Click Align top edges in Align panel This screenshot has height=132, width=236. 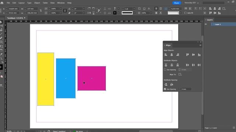187,55
